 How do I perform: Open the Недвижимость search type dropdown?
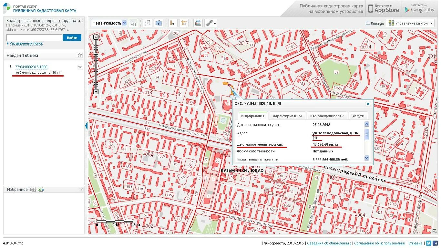(109, 23)
